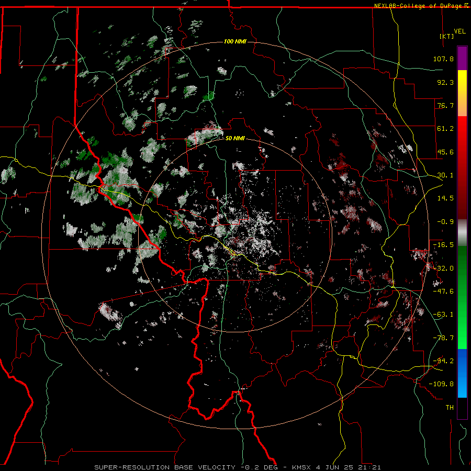Select the -63.1 legend value
The width and height of the screenshot is (471, 471).
[443, 315]
